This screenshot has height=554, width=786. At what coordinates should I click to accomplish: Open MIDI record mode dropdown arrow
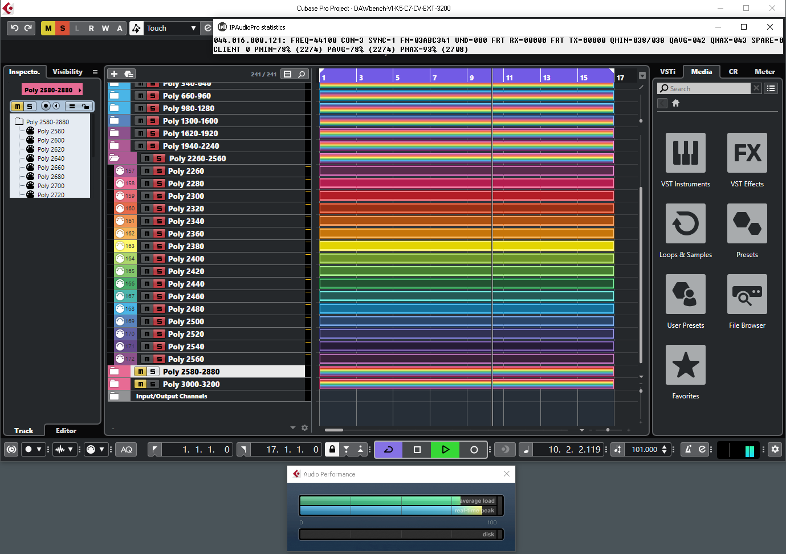101,449
